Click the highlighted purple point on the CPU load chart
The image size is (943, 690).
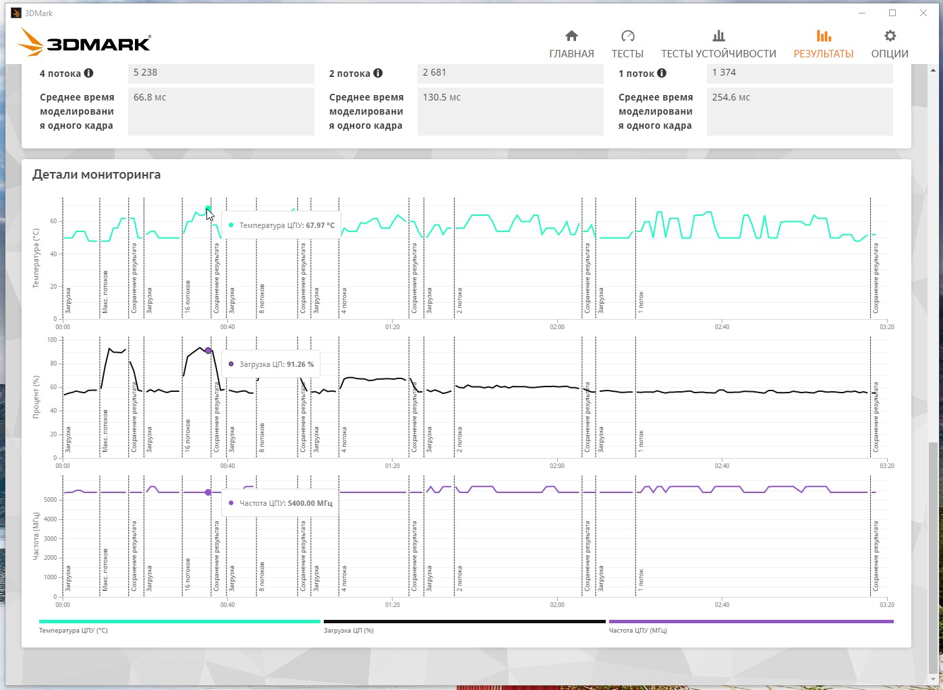click(208, 351)
